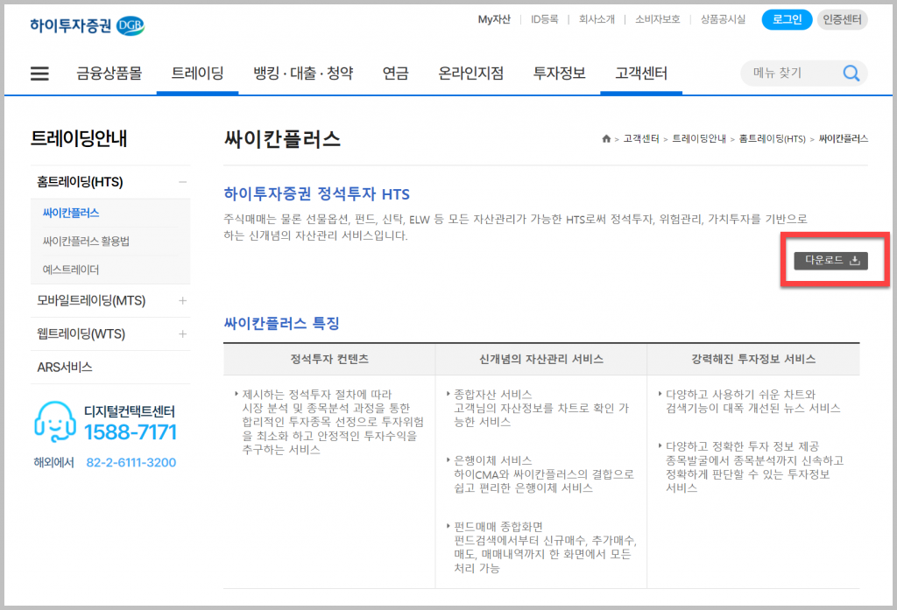Image resolution: width=897 pixels, height=610 pixels.
Task: Open the 연금 menu
Action: pyautogui.click(x=396, y=74)
